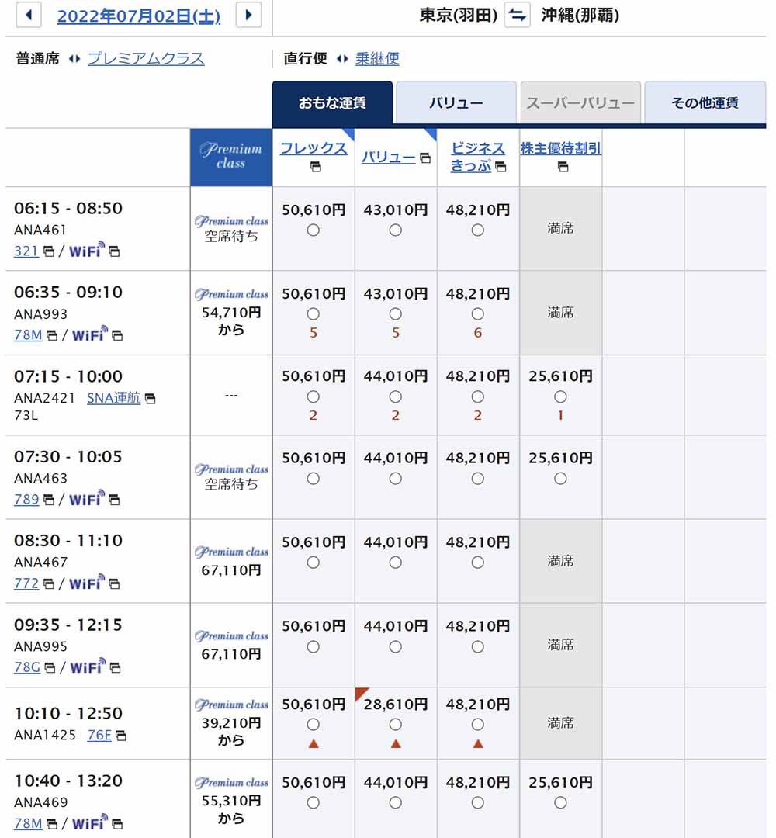
Task: Switch to スーパーバリュー tab
Action: coord(580,102)
